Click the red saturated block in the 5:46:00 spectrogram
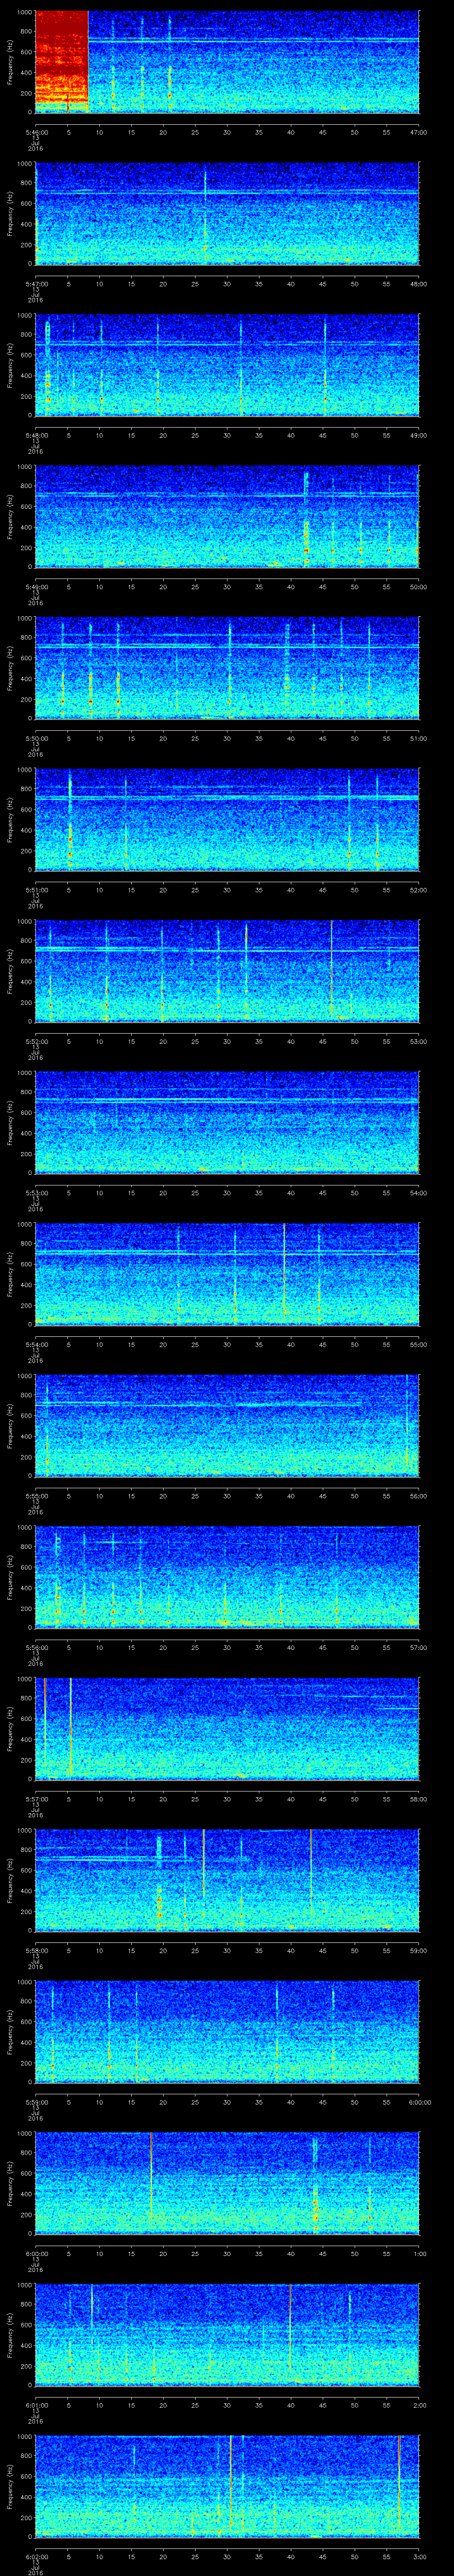The image size is (454, 2576). (61, 60)
